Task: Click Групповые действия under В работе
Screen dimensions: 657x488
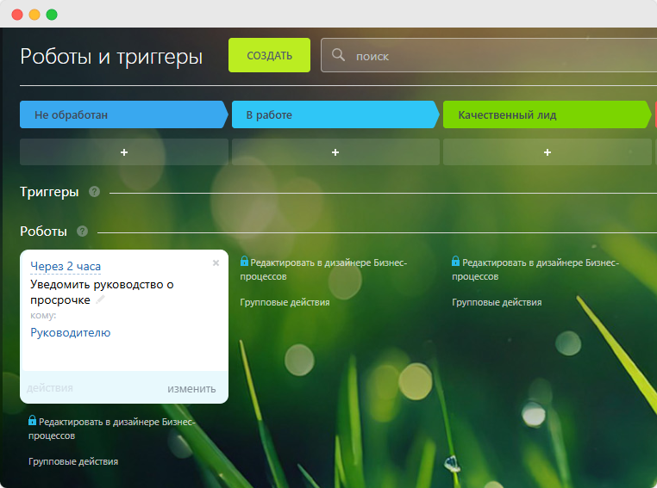Action: pyautogui.click(x=285, y=302)
